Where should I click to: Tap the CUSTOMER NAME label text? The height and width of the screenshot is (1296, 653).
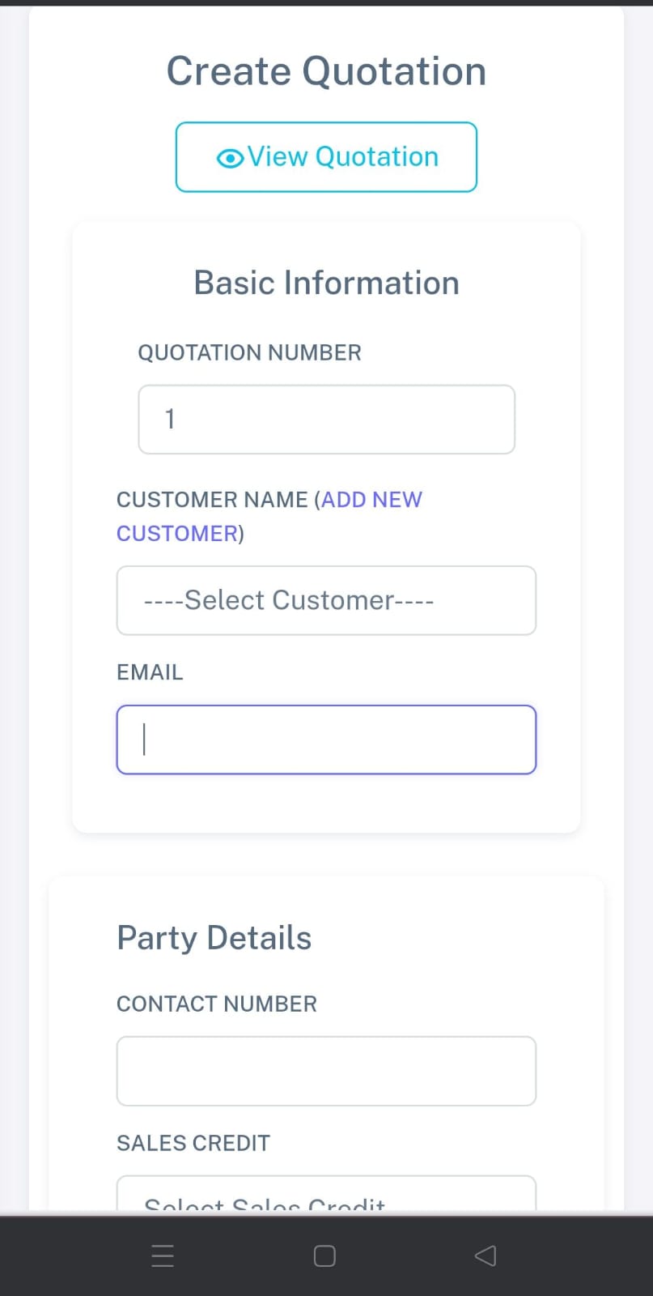click(212, 500)
